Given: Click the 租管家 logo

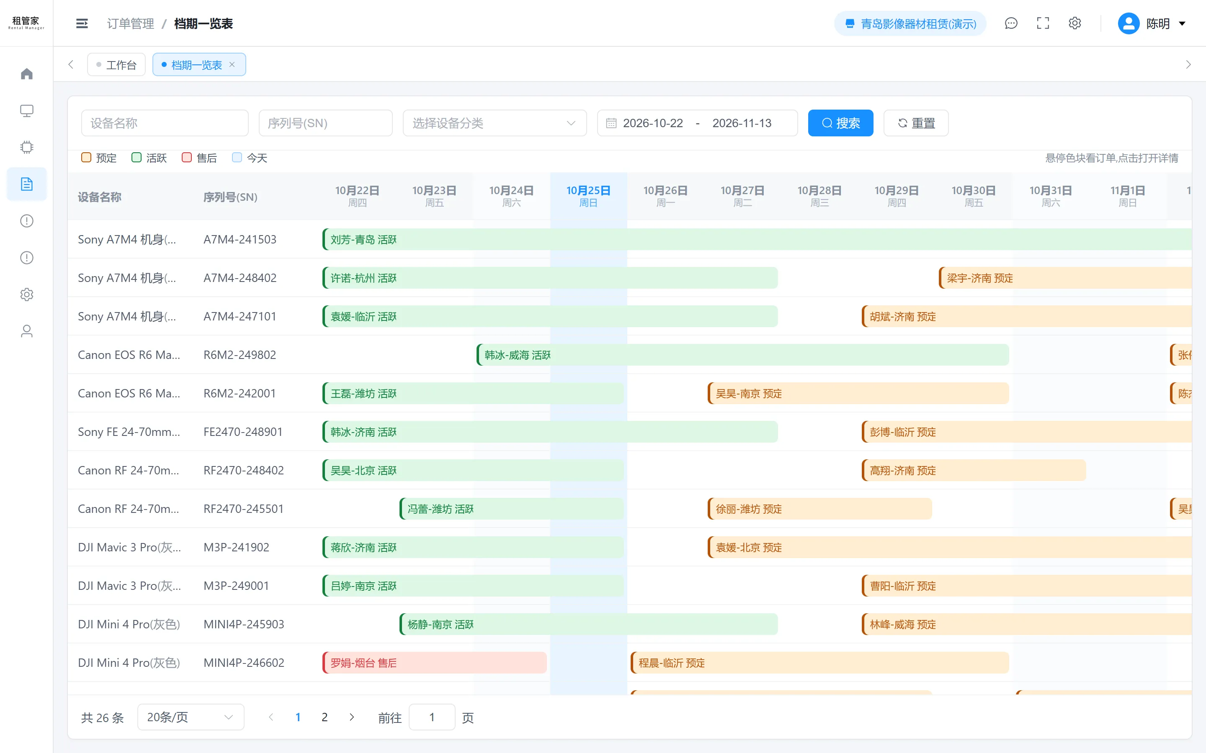Looking at the screenshot, I should [x=26, y=23].
